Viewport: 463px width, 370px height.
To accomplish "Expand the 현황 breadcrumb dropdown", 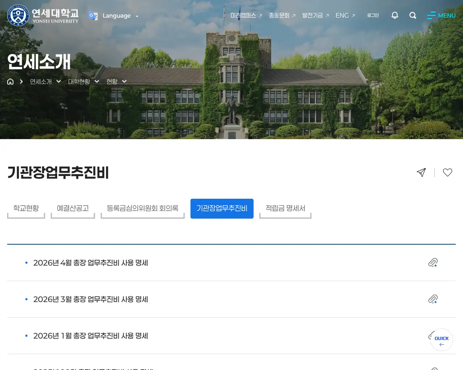I will pos(116,81).
